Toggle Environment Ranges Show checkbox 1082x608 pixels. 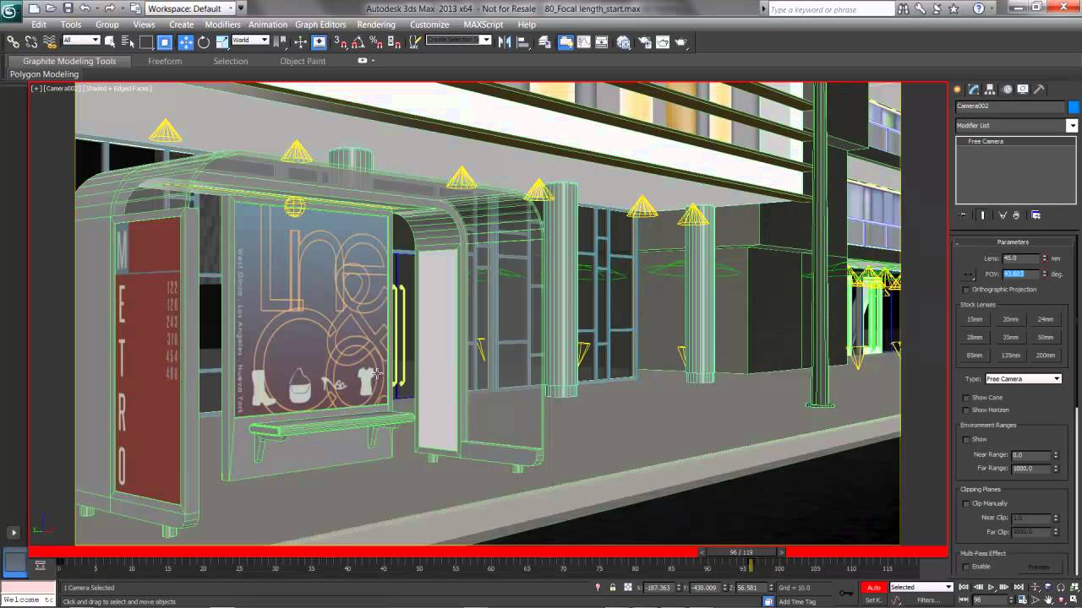pos(967,439)
